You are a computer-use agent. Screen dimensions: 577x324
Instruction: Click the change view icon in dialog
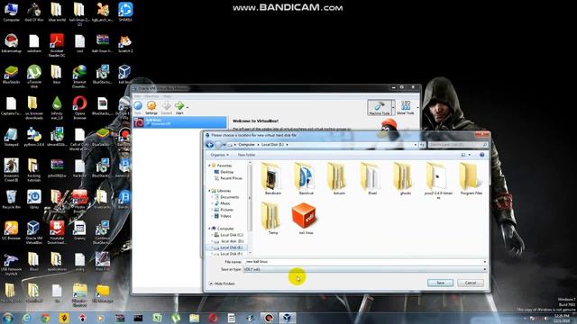463,155
